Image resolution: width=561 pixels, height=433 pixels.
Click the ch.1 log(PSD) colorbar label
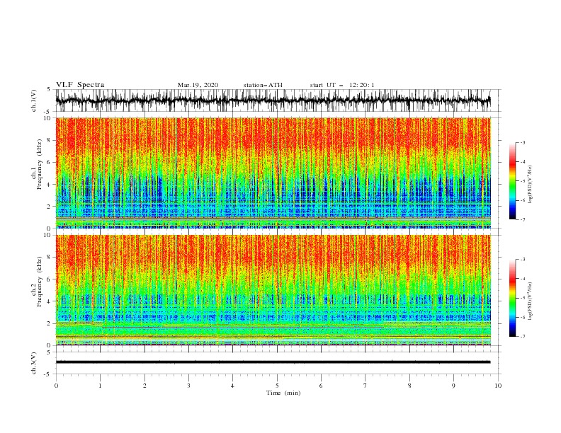click(x=530, y=185)
